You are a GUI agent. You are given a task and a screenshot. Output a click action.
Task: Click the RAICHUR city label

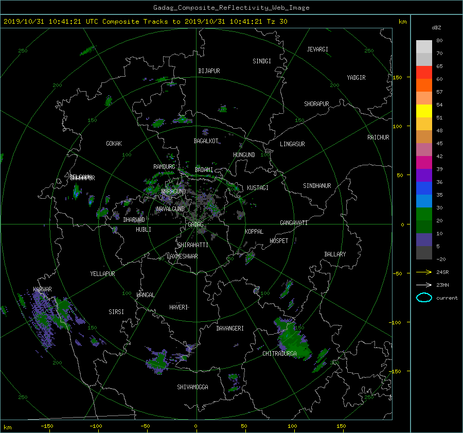378,137
